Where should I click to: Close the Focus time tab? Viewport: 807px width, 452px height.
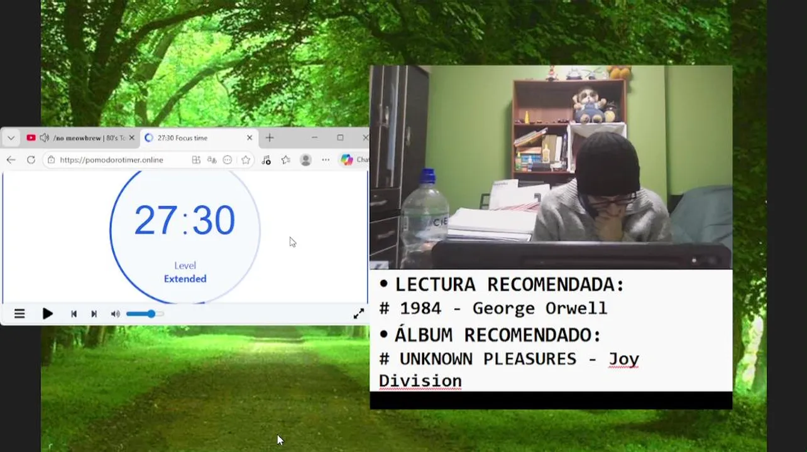(x=250, y=138)
